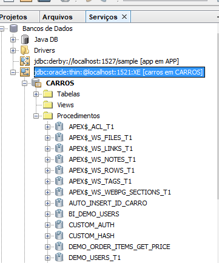Expand the APEX$_WS_LINKS_T1 node
Screen dimensions: 219x263
click(x=47, y=148)
